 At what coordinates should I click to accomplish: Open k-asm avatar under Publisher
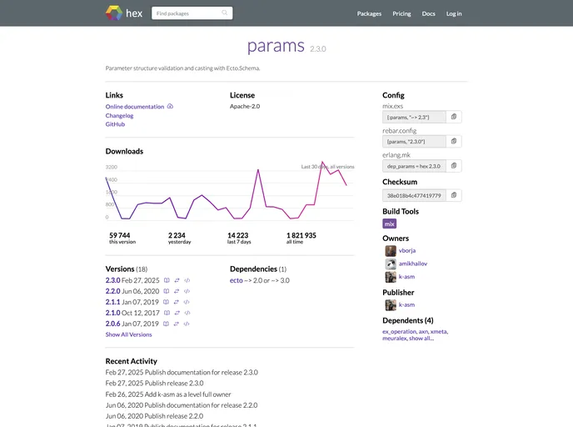point(391,304)
